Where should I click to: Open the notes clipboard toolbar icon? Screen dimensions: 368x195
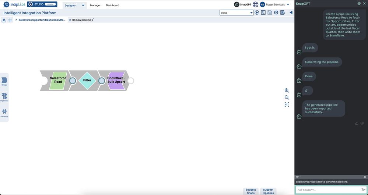point(283,13)
